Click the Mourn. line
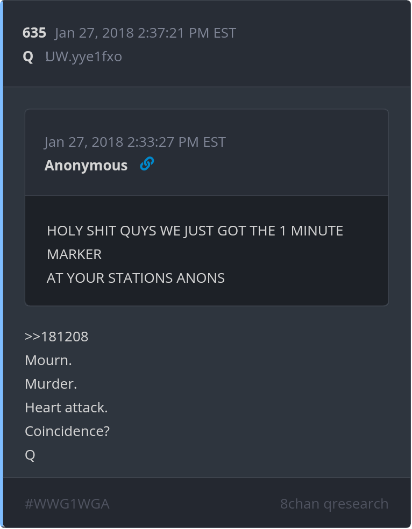This screenshot has height=529, width=412. tap(48, 360)
